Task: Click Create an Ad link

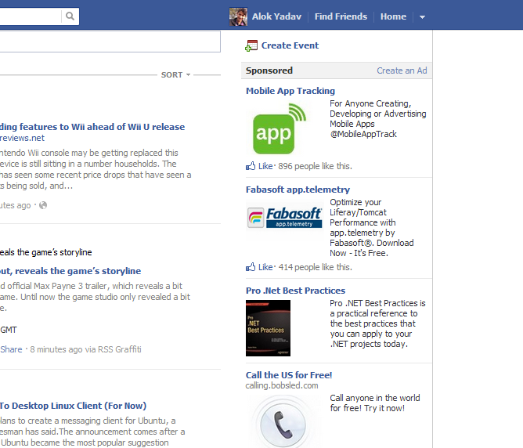Action: 402,70
